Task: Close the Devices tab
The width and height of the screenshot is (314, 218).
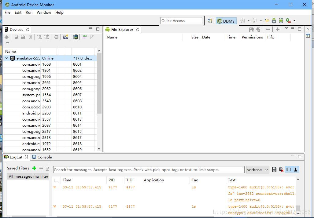Action: tap(27, 29)
